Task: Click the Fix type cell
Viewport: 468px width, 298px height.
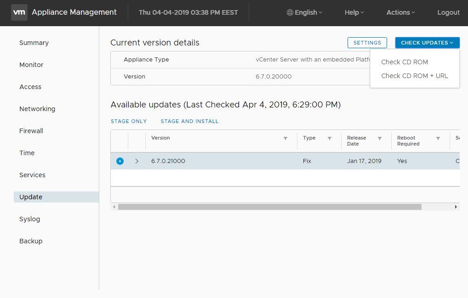Action: click(307, 161)
